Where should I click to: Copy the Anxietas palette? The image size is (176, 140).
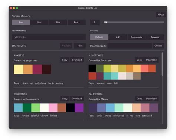pyautogui.click(x=65, y=60)
